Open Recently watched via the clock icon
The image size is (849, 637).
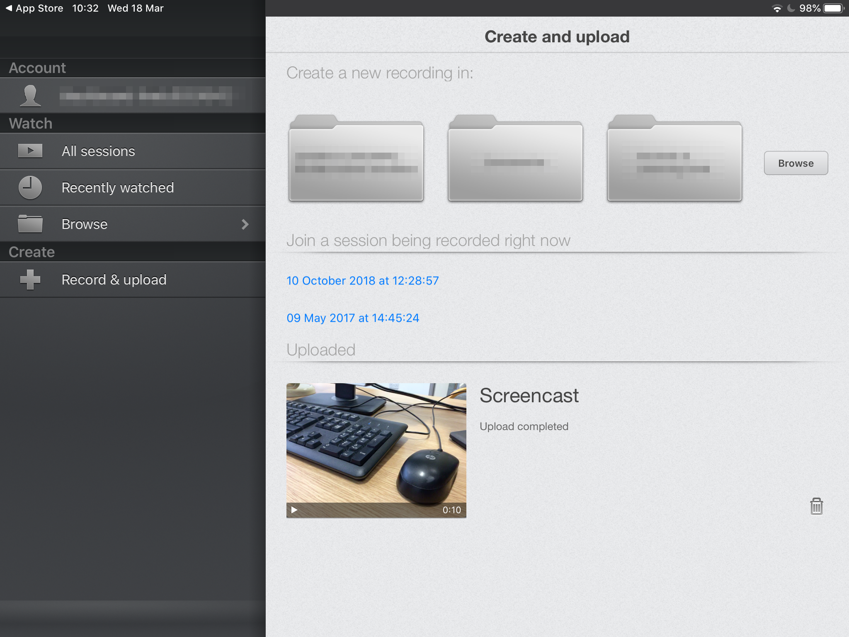click(x=29, y=187)
